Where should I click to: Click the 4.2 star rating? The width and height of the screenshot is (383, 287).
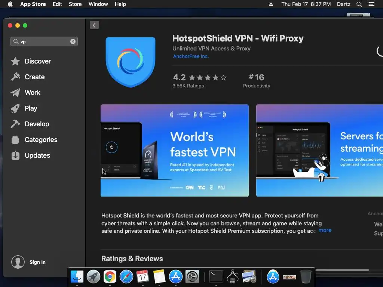tap(200, 77)
